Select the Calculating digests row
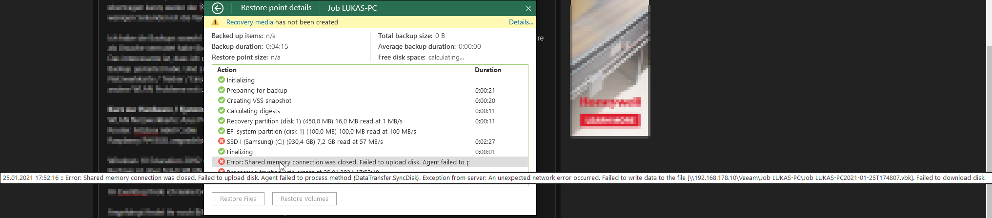This screenshot has height=218, width=992. (370, 111)
